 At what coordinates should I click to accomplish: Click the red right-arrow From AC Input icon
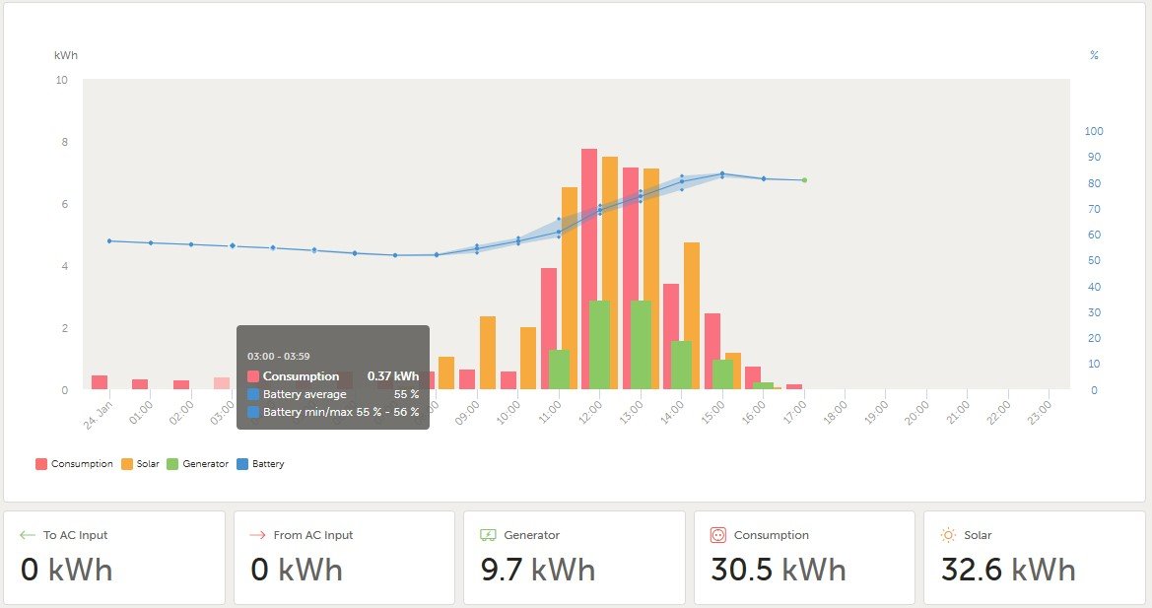pyautogui.click(x=257, y=535)
